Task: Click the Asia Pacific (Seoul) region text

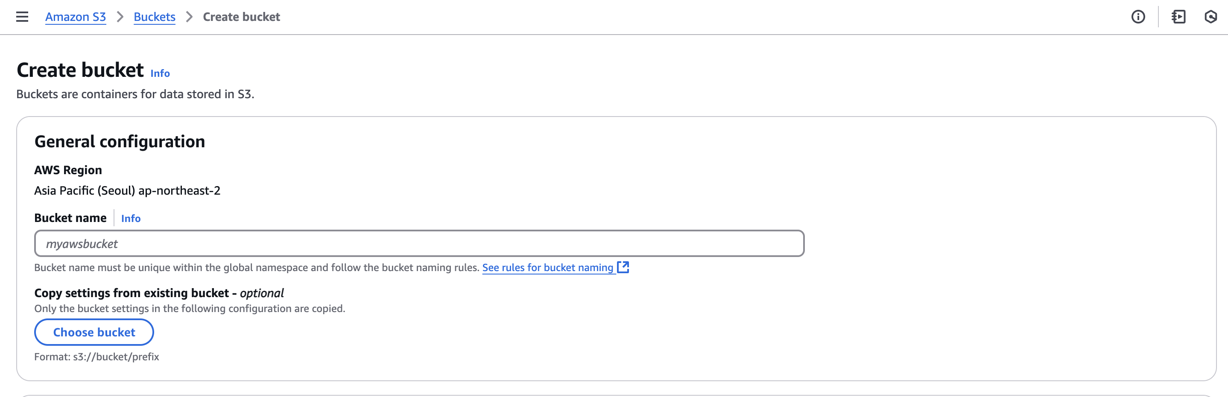Action: [127, 191]
